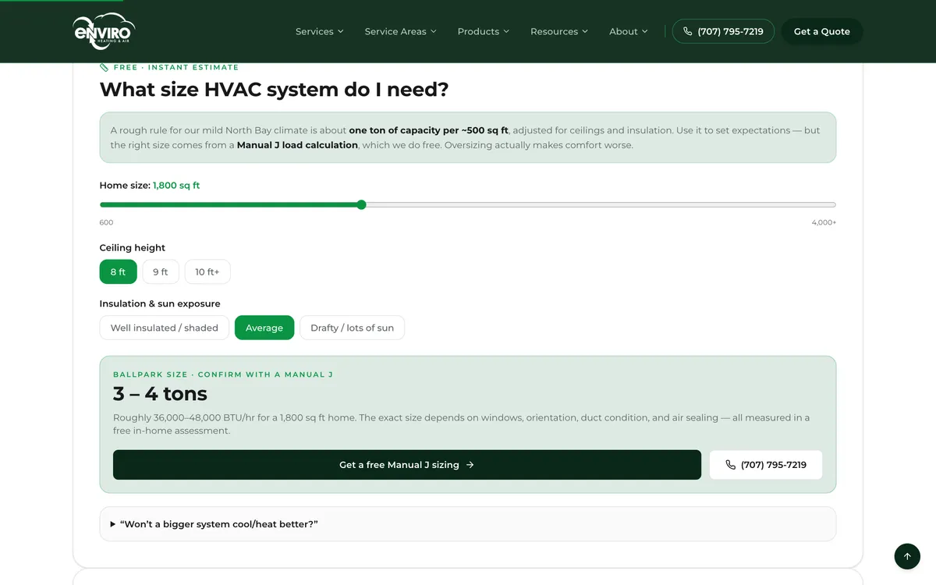Viewport: 936px width, 585px height.
Task: Click the 1,800 sq ft home size value
Action: [x=176, y=186]
